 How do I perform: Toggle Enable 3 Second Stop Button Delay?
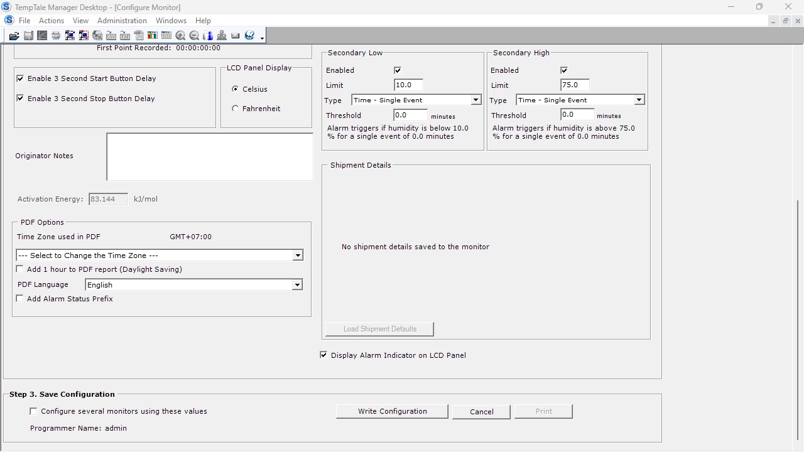pos(20,99)
